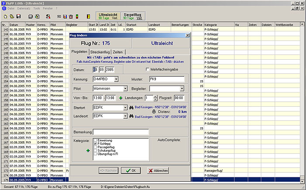Click the end time field 13:08
Screen dimensions: 306x190
tap(110, 98)
